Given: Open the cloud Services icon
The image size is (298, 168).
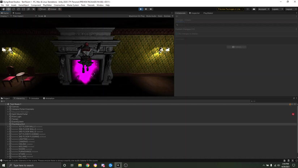Looking at the screenshot, I should (x=254, y=9).
